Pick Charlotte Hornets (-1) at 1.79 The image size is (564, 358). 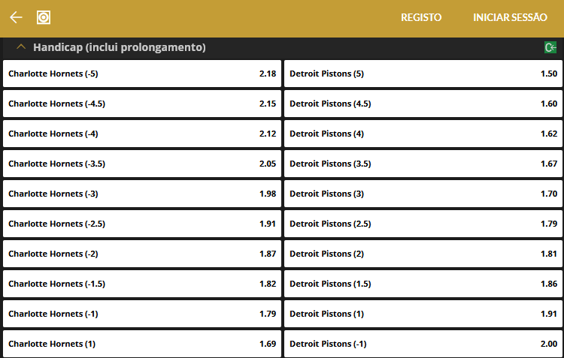pyautogui.click(x=142, y=314)
